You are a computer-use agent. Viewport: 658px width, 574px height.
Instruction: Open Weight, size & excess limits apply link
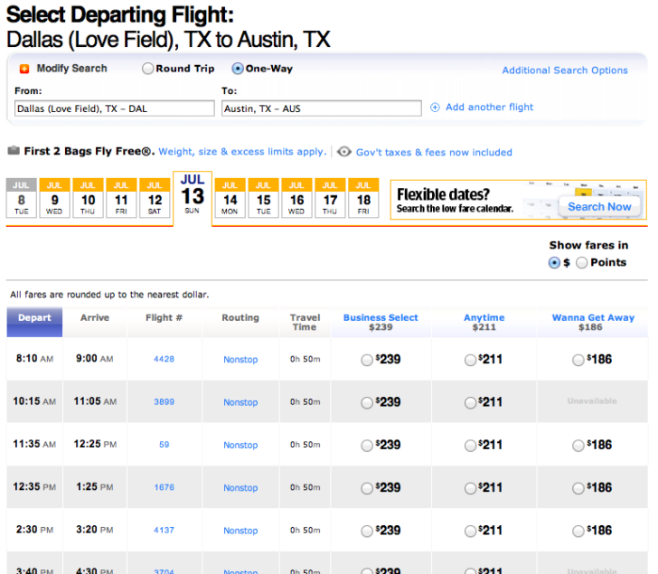click(242, 152)
